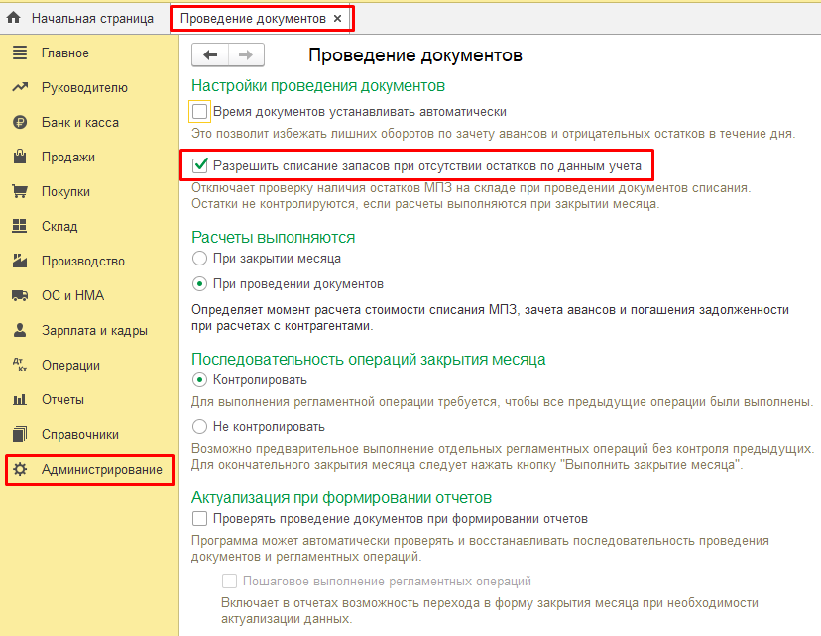Choose Не контролировать radio option

[200, 427]
